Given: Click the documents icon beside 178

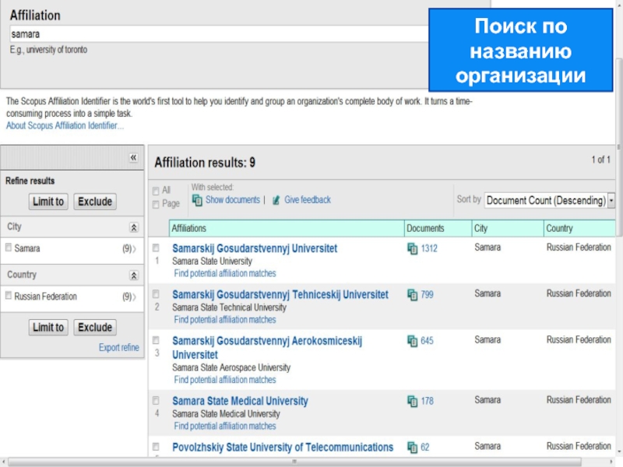Looking at the screenshot, I should point(412,402).
